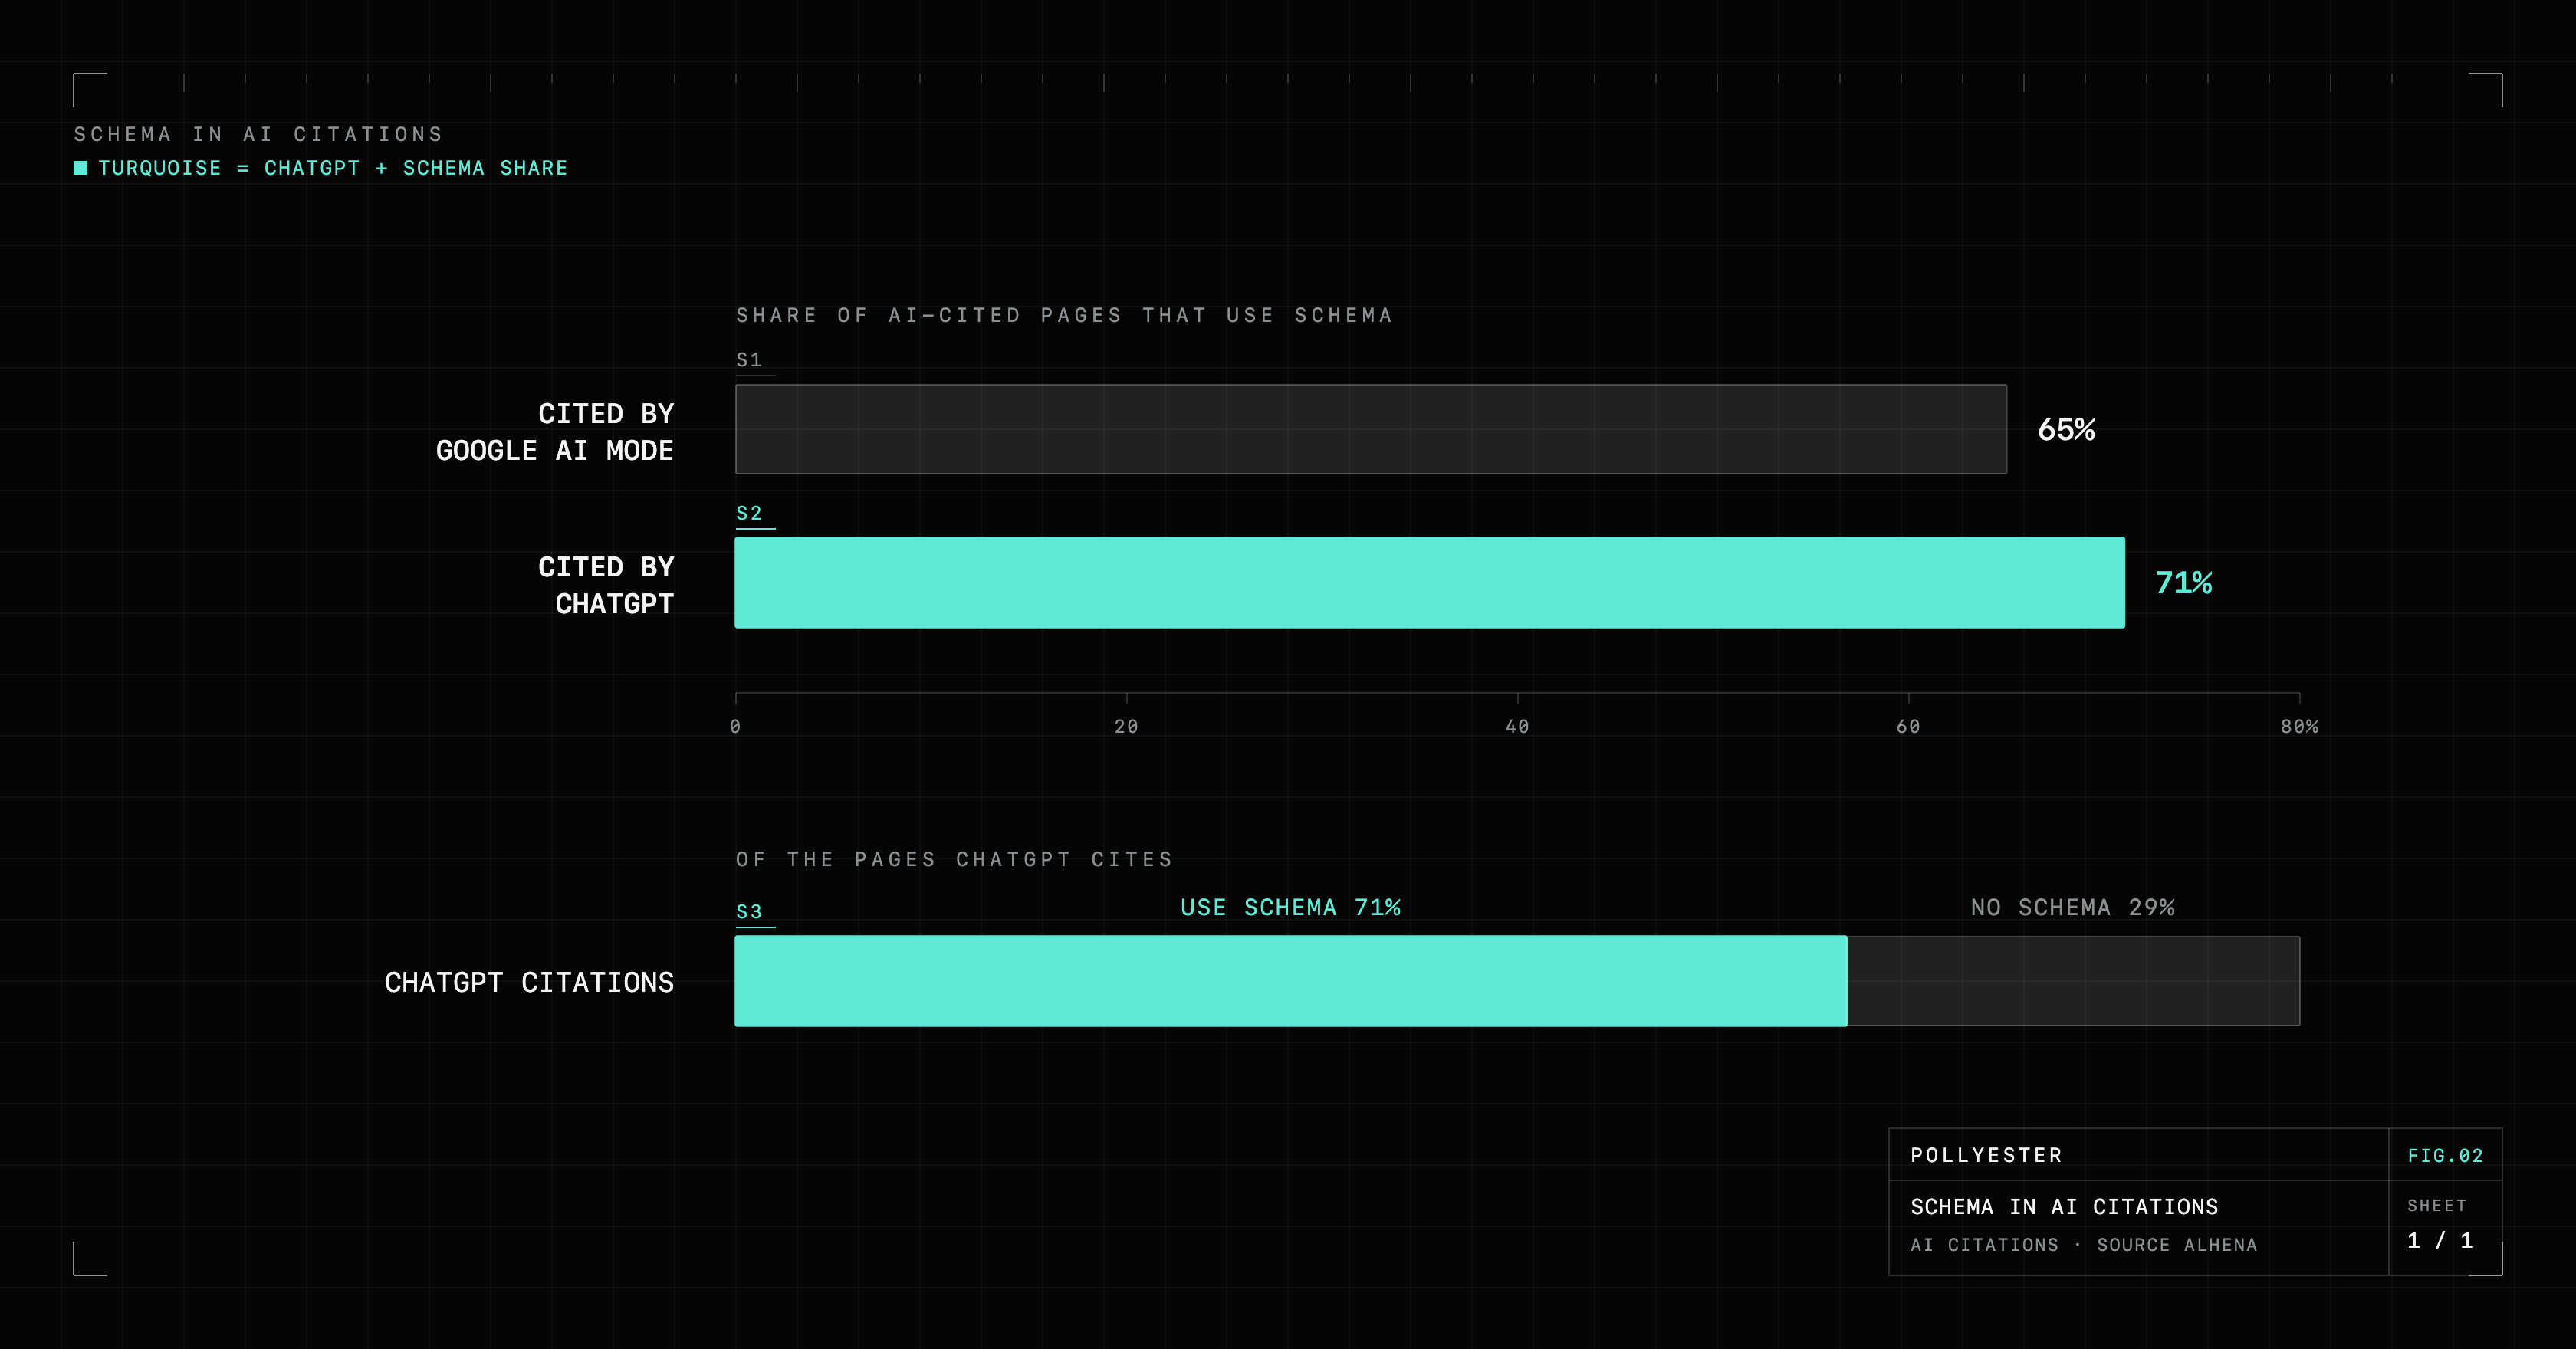Click the S1 series marker
This screenshot has height=1349, width=2576.
[749, 360]
